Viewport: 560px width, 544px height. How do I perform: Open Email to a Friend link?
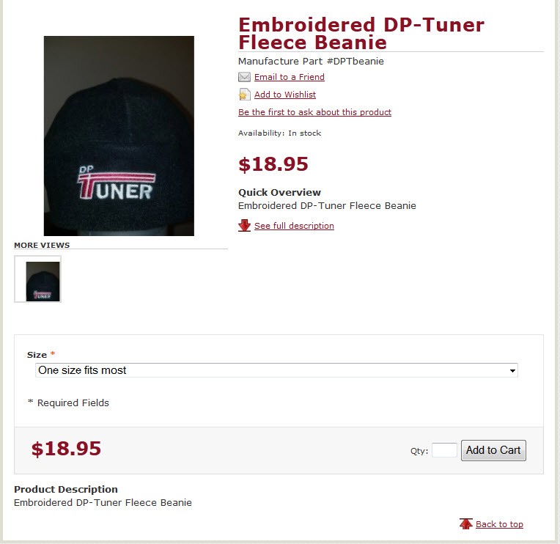click(290, 77)
